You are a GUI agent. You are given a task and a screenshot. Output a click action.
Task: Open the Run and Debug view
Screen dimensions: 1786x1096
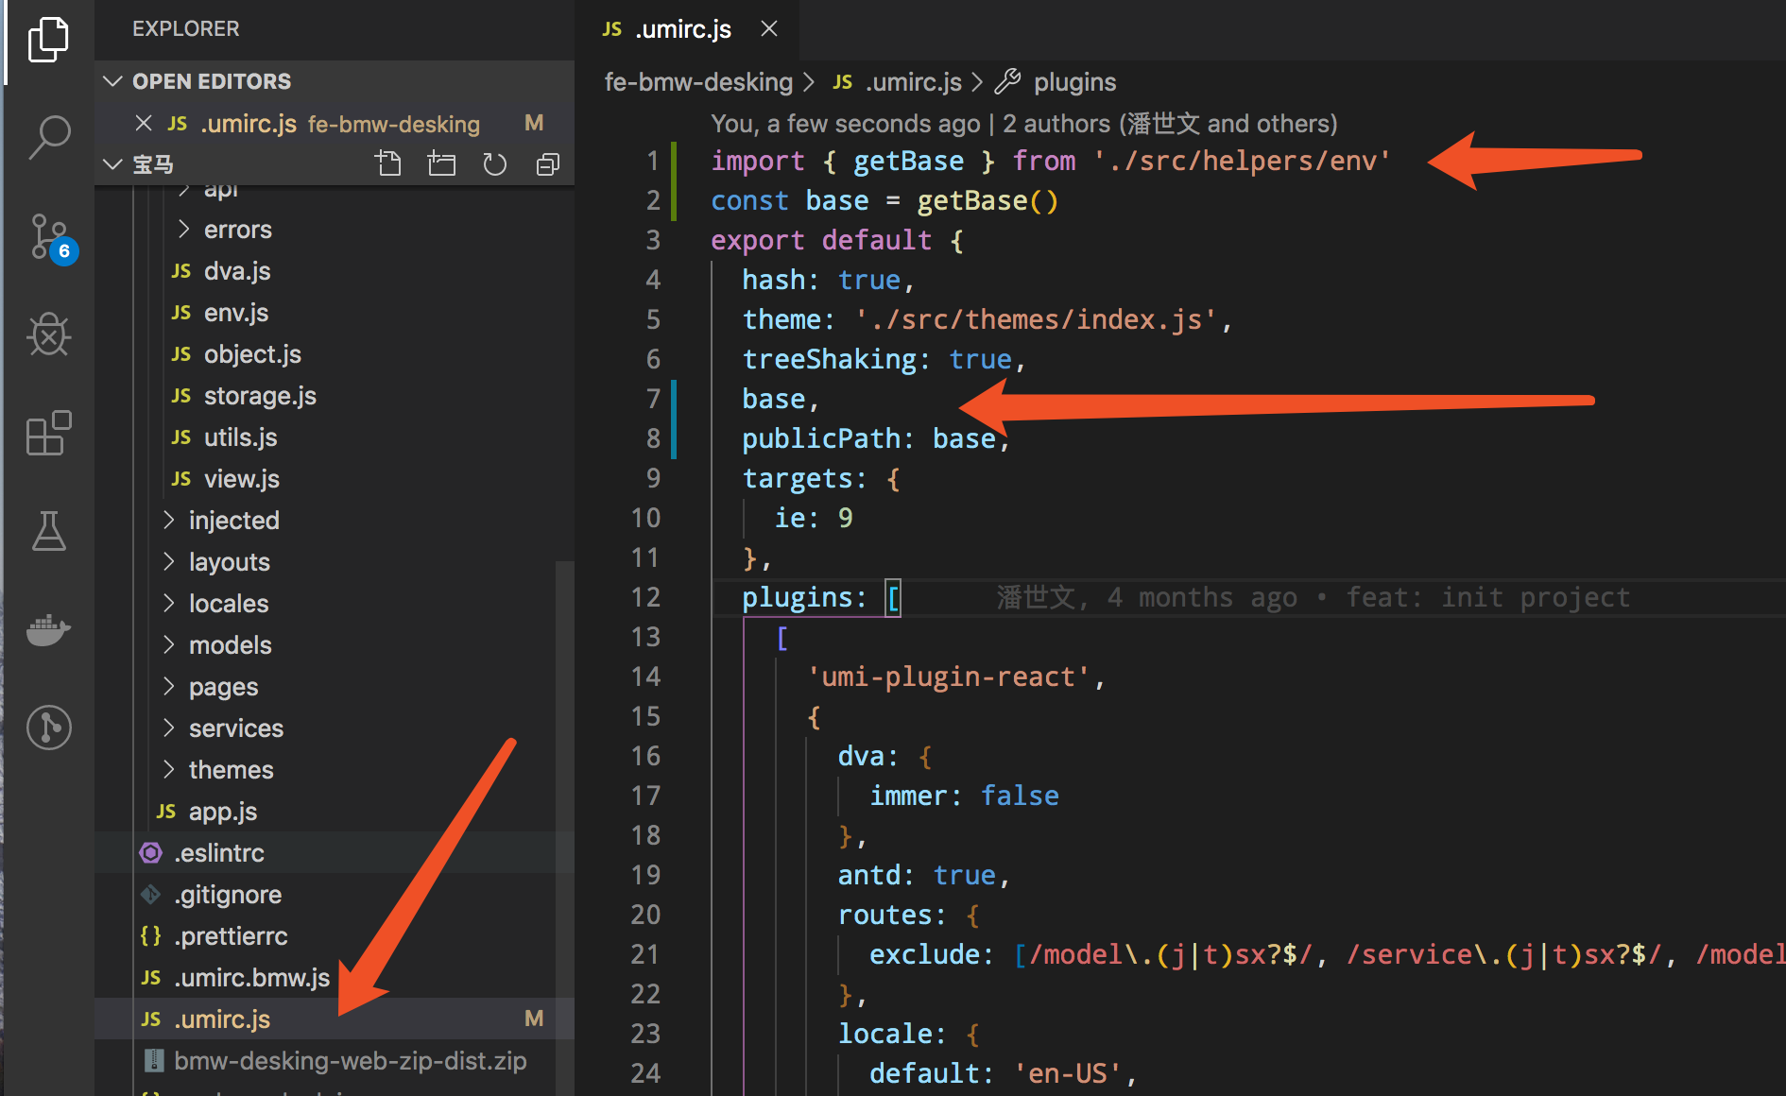[x=49, y=334]
